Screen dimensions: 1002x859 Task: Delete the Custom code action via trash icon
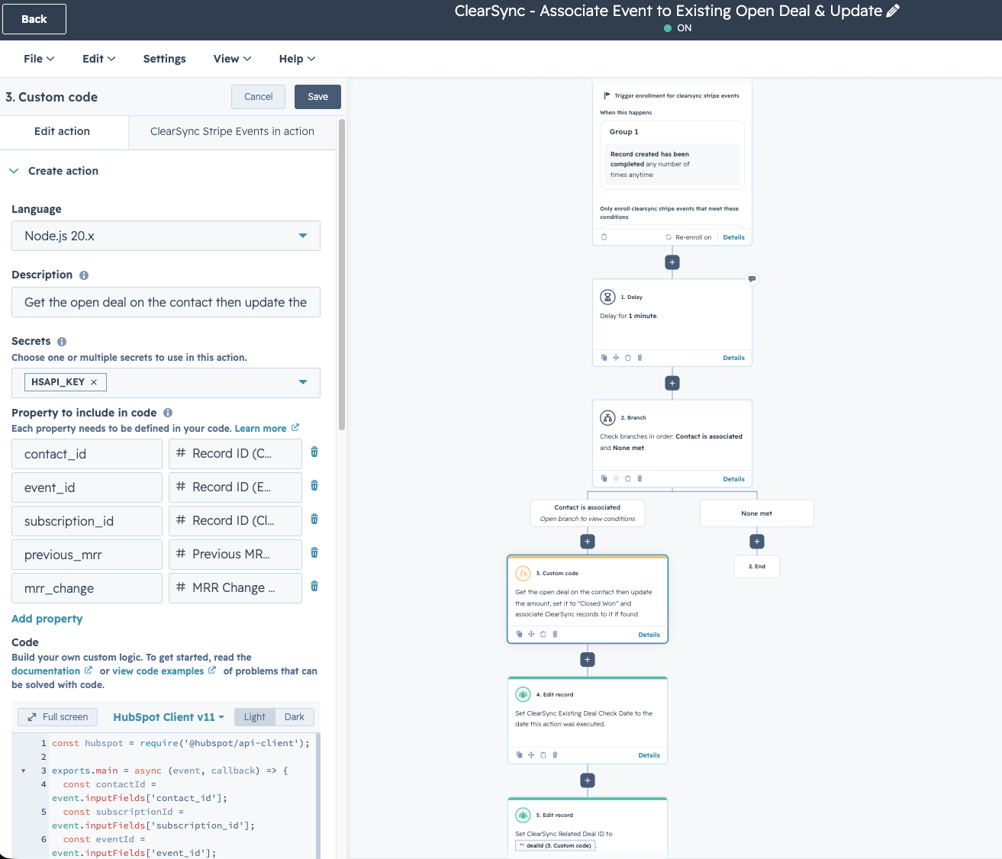pos(555,634)
